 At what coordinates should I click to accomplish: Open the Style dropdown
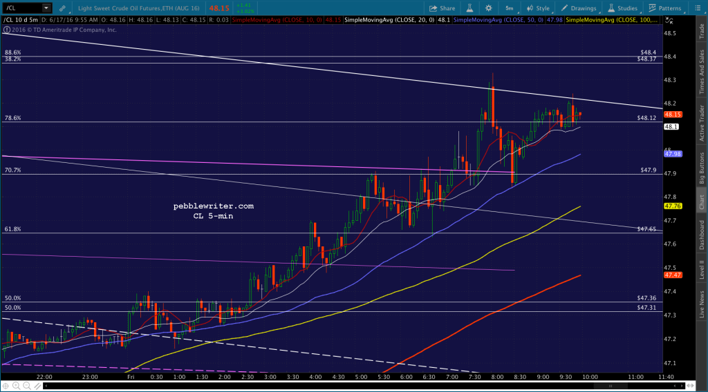click(538, 8)
